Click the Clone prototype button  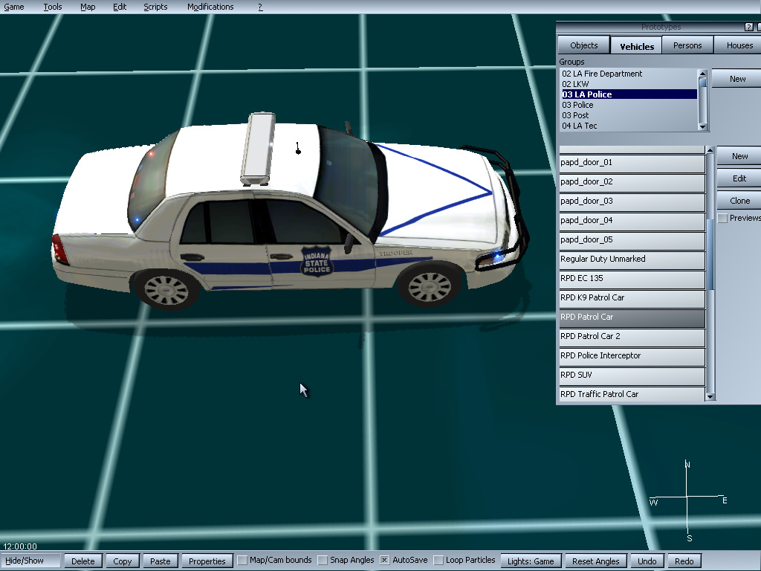[x=739, y=201]
